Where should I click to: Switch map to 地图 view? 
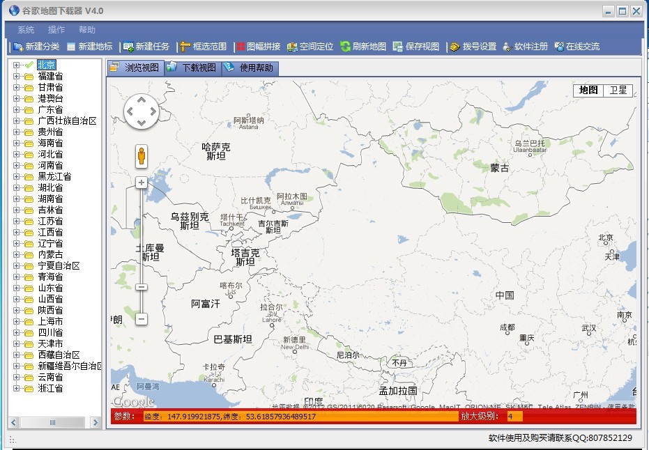coord(588,91)
